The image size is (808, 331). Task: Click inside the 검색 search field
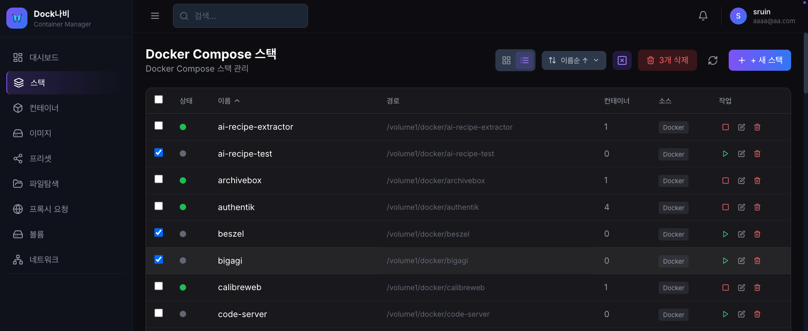240,16
